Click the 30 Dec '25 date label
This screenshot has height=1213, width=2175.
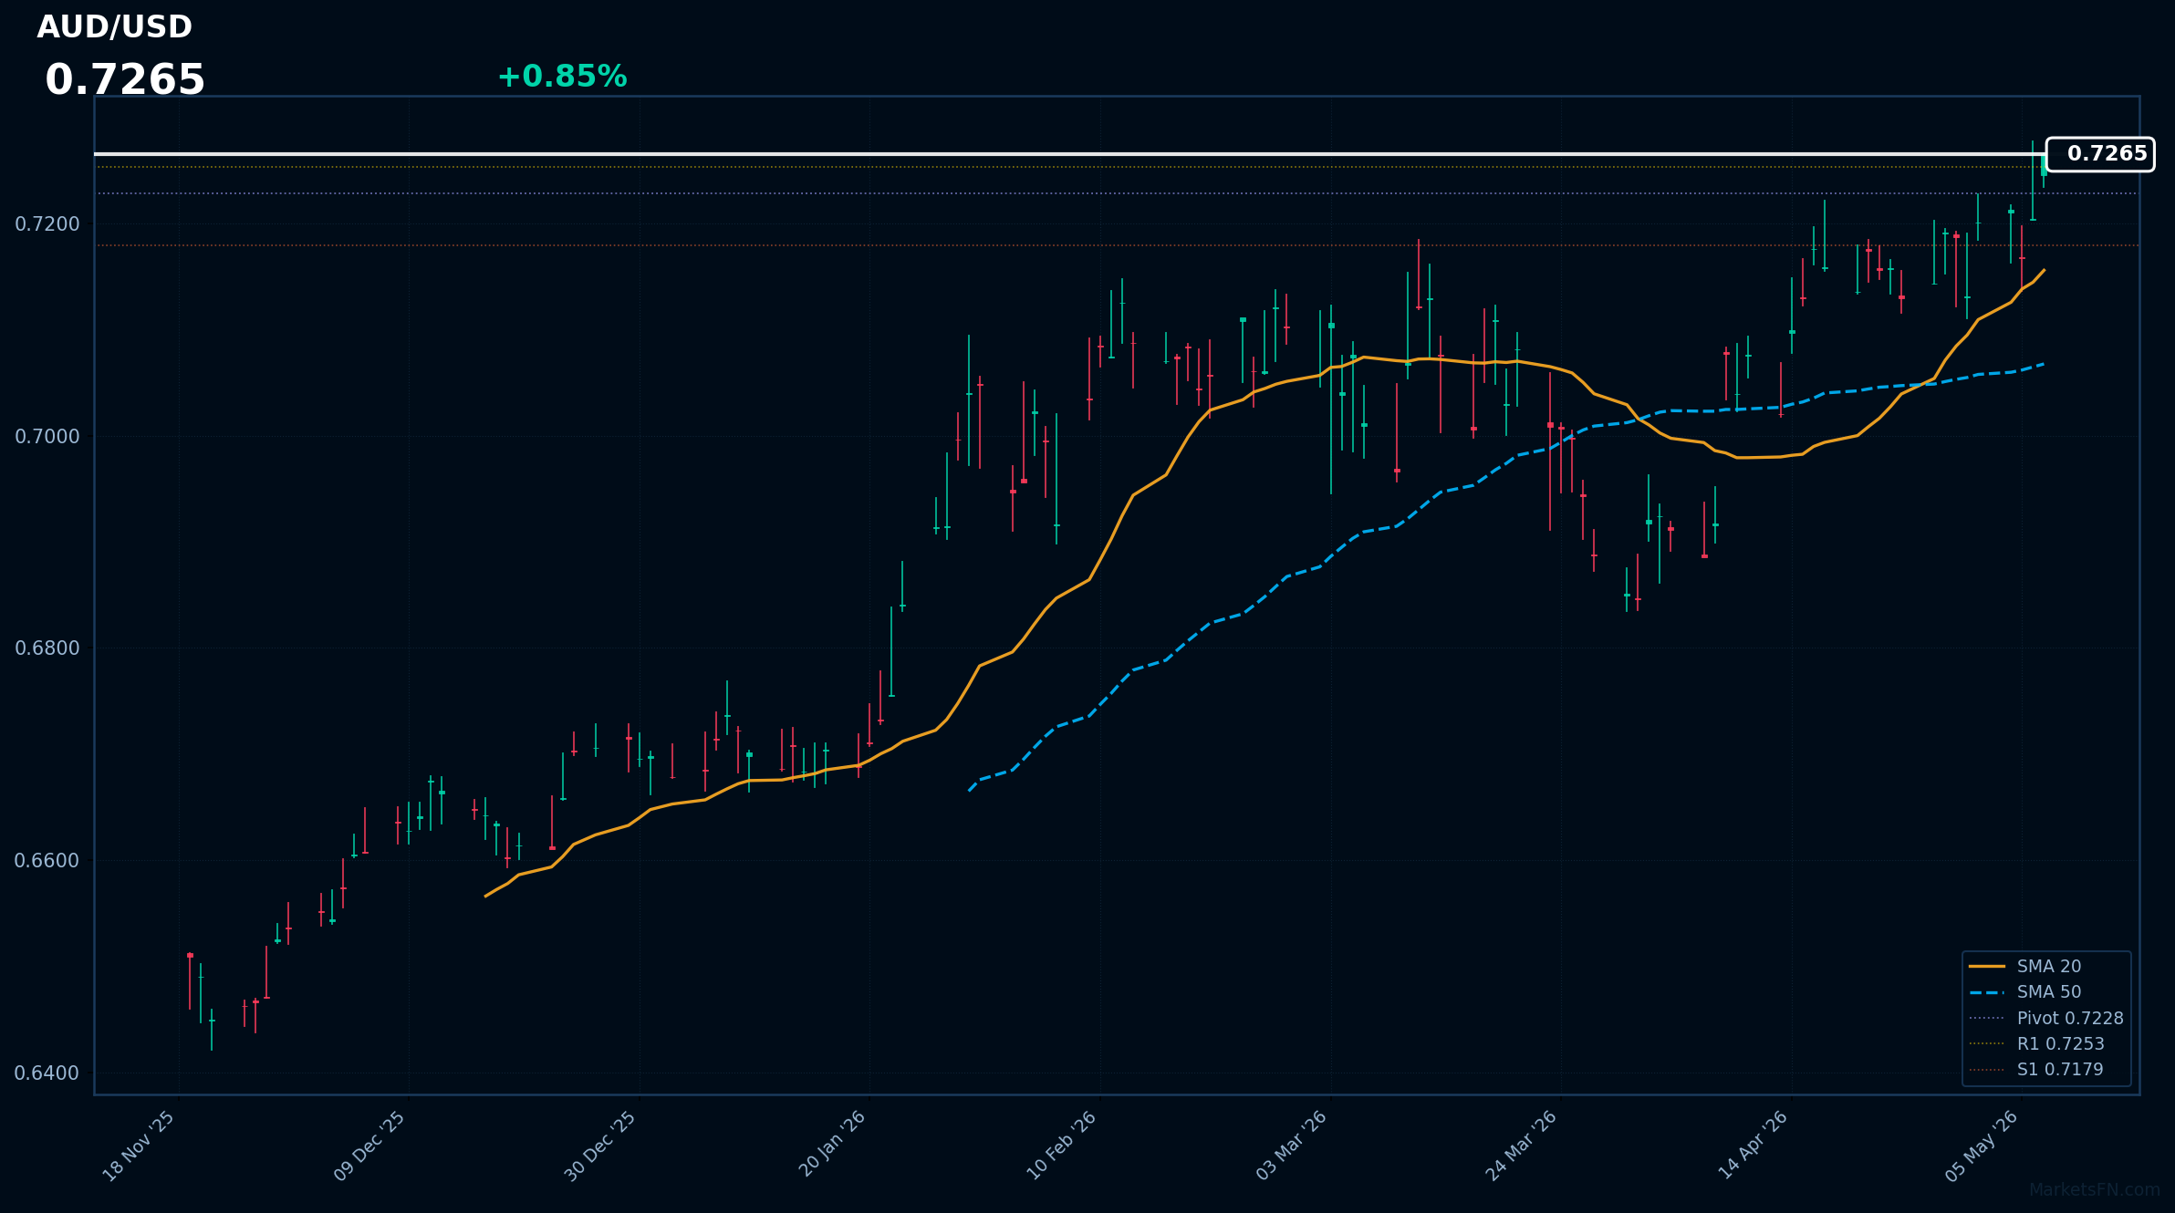(x=600, y=1146)
